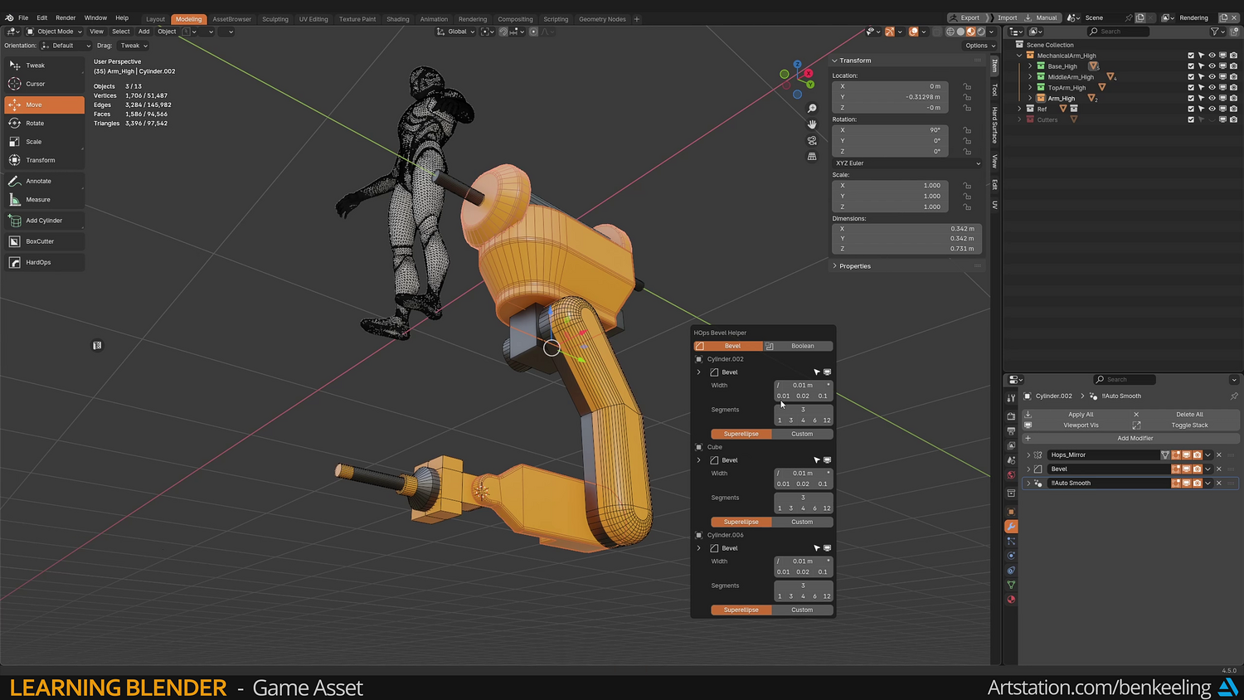Activate the Move tool
The image size is (1244, 700).
44,105
